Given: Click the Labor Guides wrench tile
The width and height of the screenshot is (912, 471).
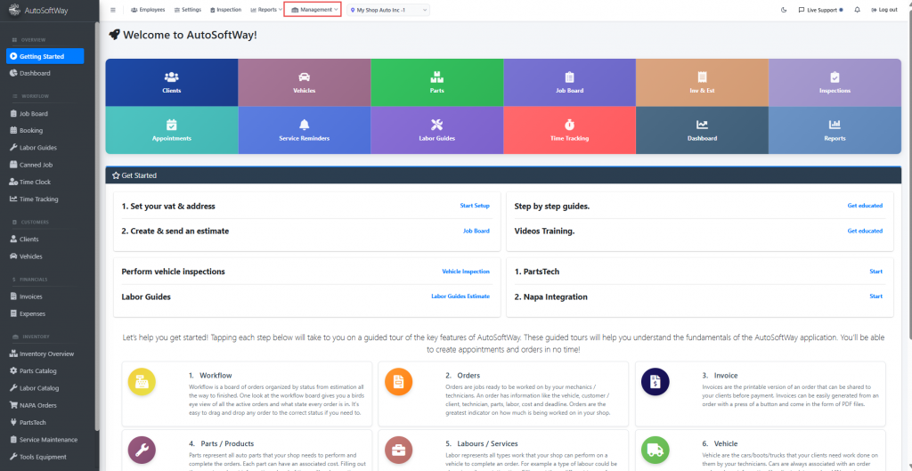Looking at the screenshot, I should pos(436,130).
